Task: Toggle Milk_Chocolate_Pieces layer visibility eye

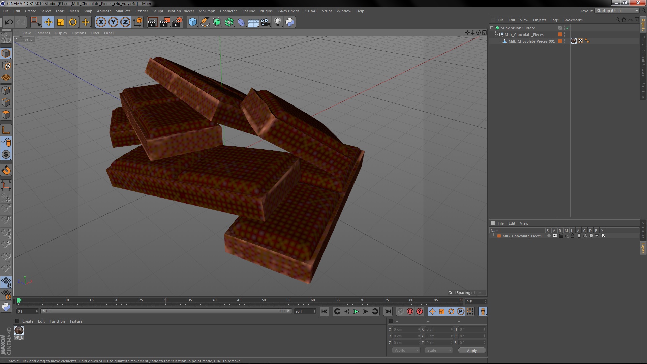Action: coord(555,236)
